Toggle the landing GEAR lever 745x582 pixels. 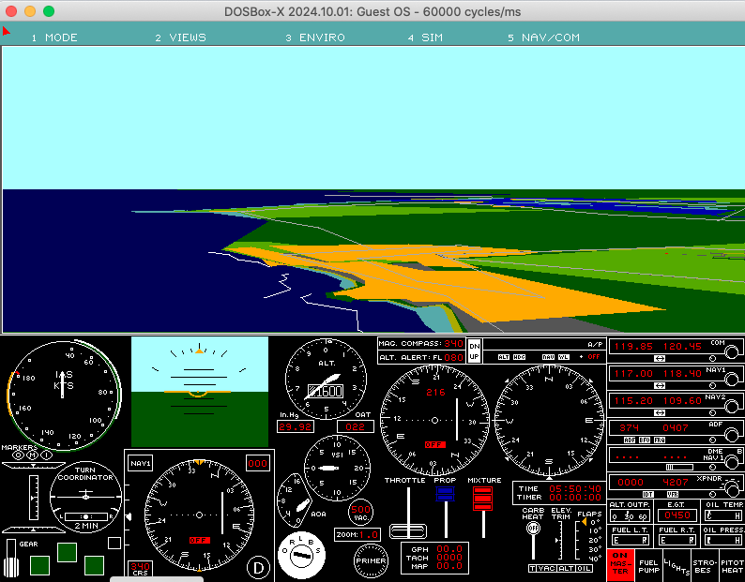pos(11,559)
